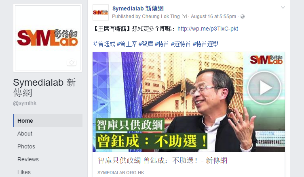304x177 pixels.
Task: Open the article title 智庫只供政綱 曾鈺成
Action: pos(162,161)
